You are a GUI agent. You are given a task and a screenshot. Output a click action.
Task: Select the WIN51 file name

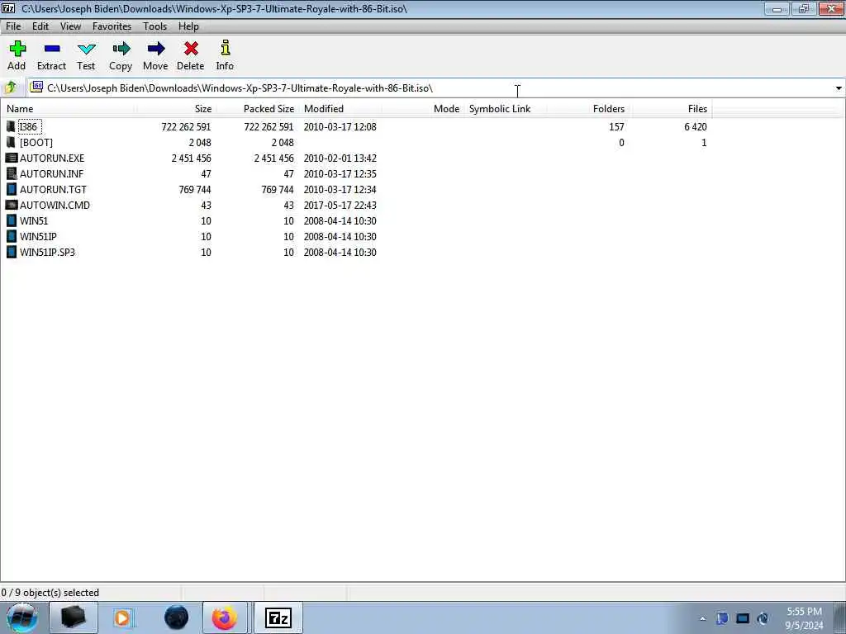pyautogui.click(x=33, y=220)
